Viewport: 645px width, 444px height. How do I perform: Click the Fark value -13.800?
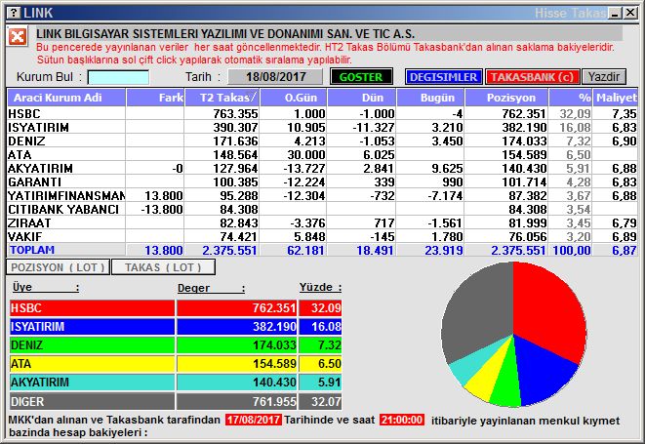click(162, 209)
